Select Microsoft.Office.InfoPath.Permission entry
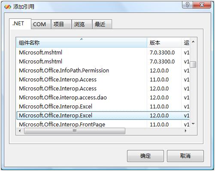 click(x=103, y=71)
